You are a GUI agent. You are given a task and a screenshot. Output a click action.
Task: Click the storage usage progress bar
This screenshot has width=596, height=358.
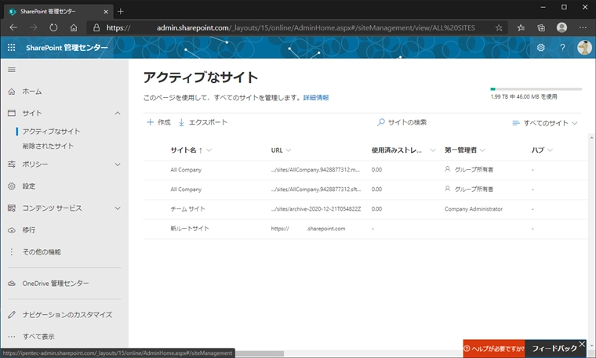coord(536,89)
